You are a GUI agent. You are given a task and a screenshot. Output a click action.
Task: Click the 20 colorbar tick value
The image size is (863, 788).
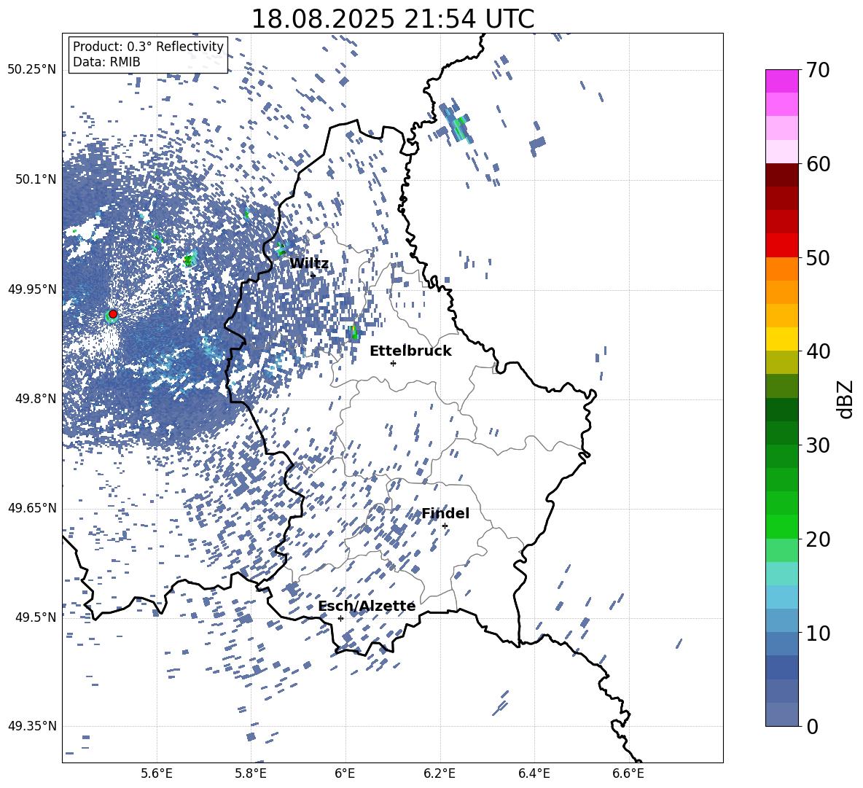tap(818, 539)
